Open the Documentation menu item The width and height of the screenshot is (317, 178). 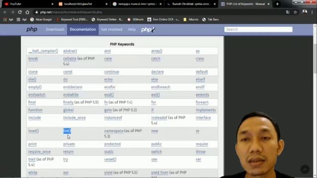pyautogui.click(x=83, y=30)
